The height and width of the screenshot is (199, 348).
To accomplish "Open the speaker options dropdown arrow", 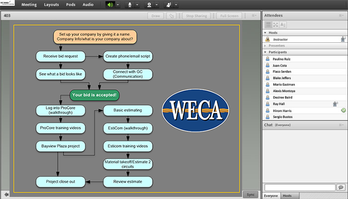I will click(x=117, y=4).
